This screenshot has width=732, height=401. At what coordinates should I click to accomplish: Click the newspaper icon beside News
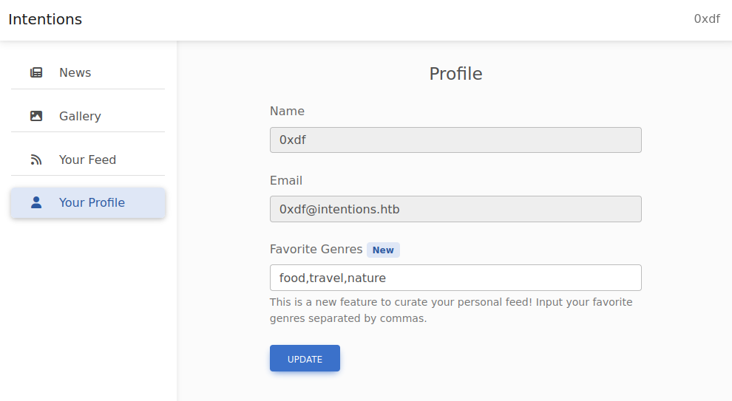pyautogui.click(x=36, y=72)
